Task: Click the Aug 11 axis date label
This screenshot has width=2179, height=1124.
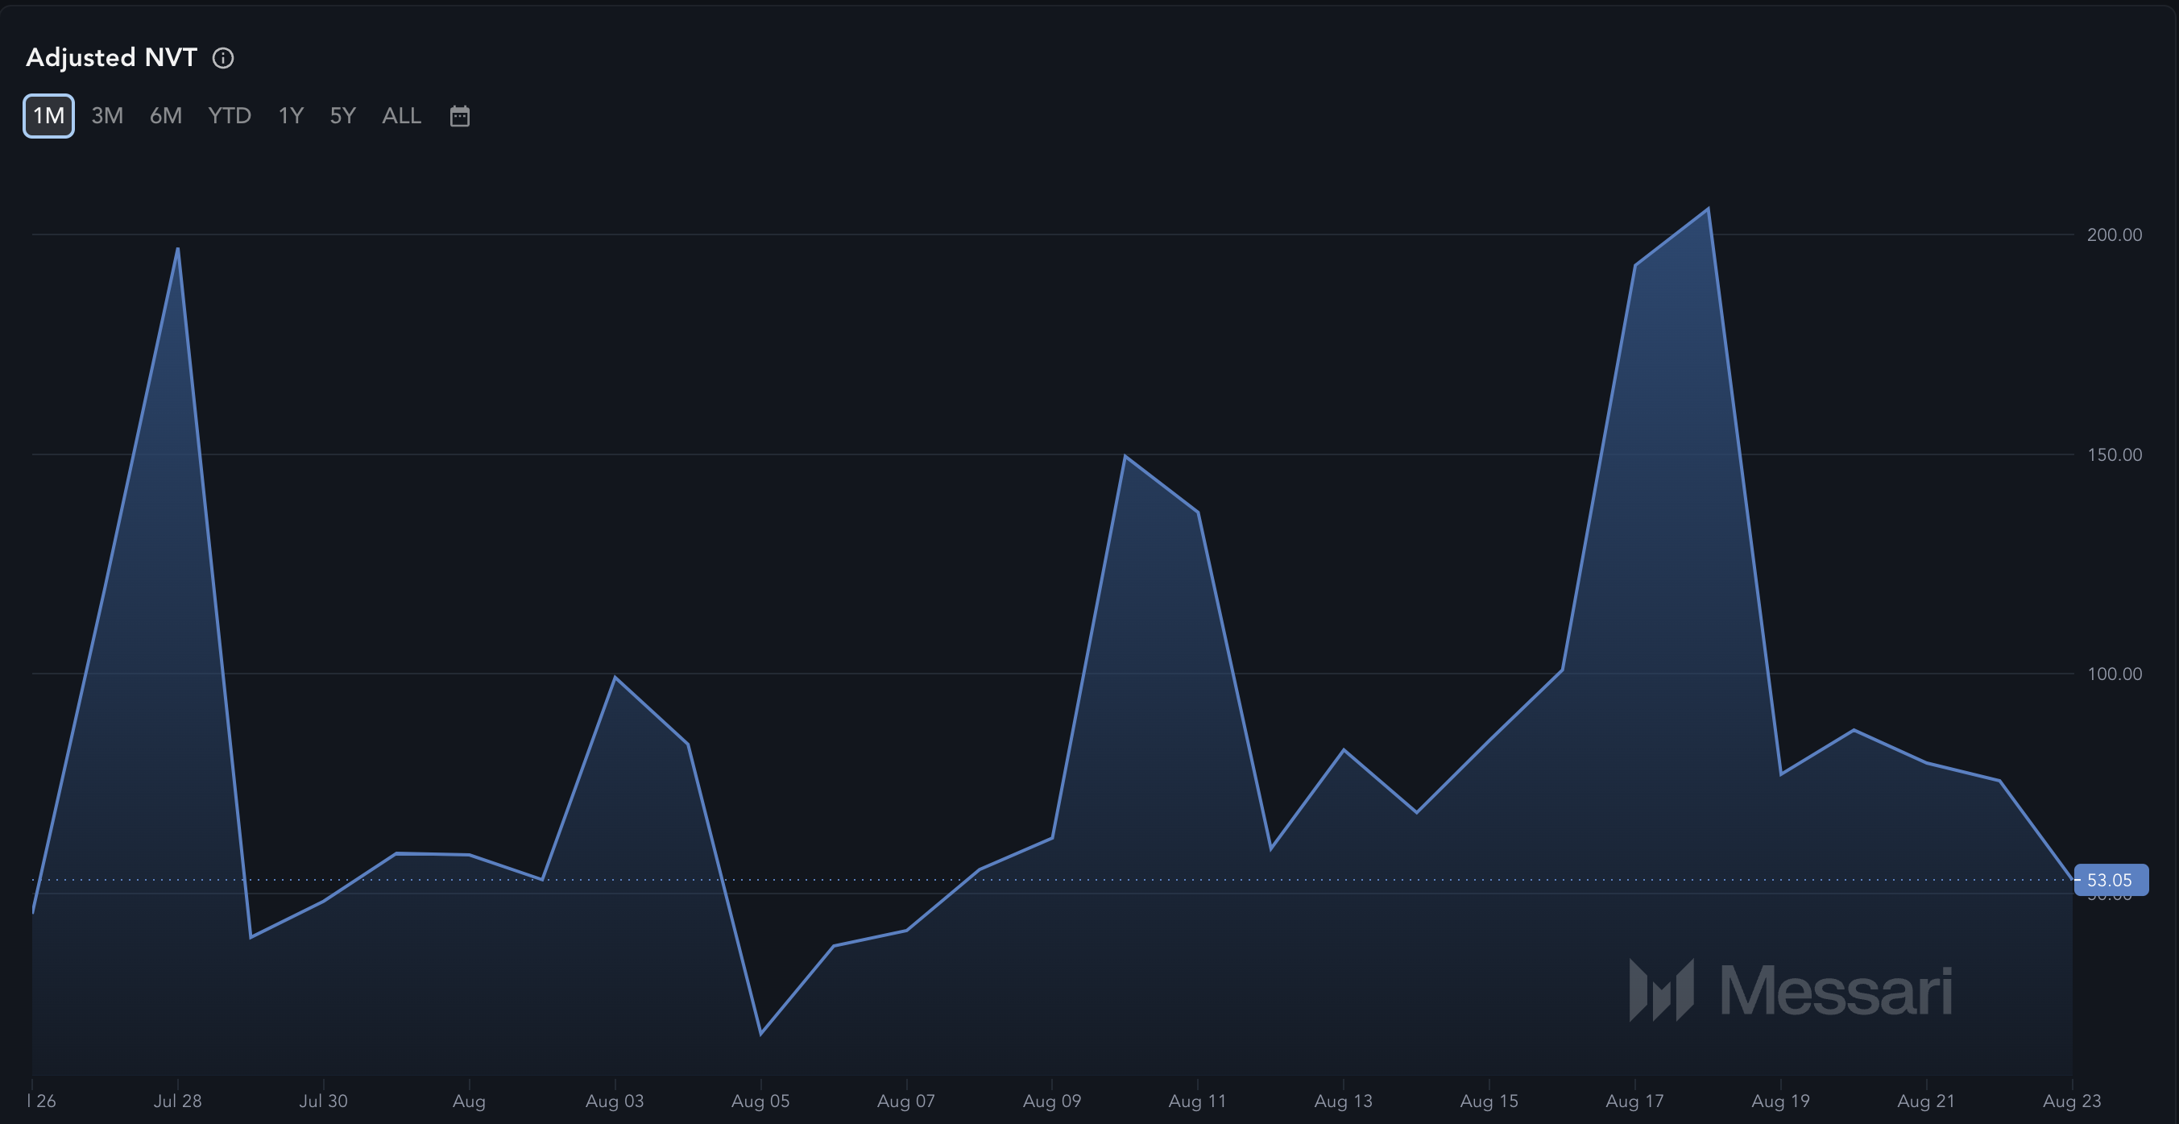Action: pyautogui.click(x=1197, y=1101)
